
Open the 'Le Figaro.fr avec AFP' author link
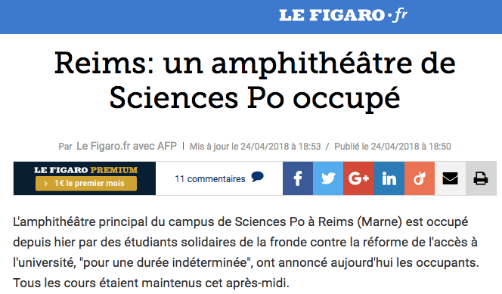tap(126, 146)
